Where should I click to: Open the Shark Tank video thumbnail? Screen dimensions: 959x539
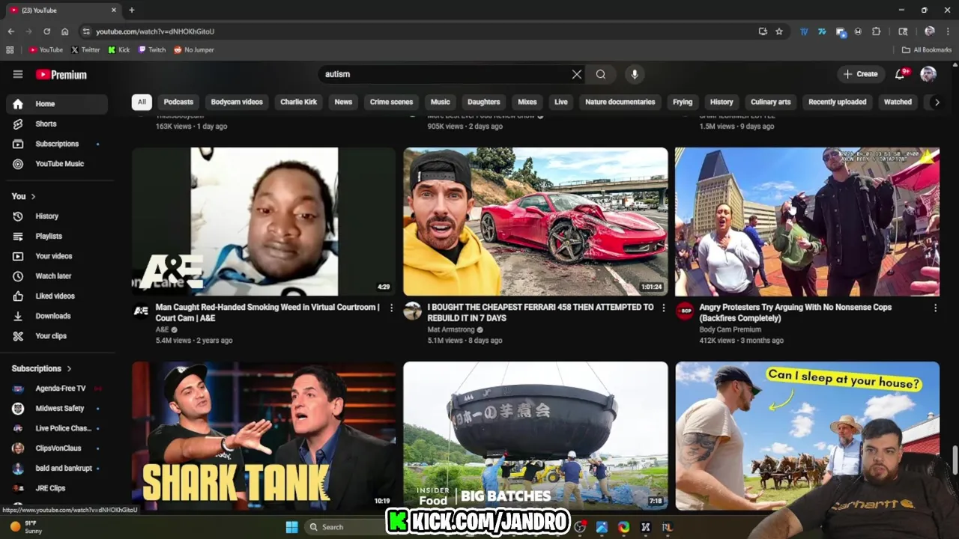(x=264, y=436)
